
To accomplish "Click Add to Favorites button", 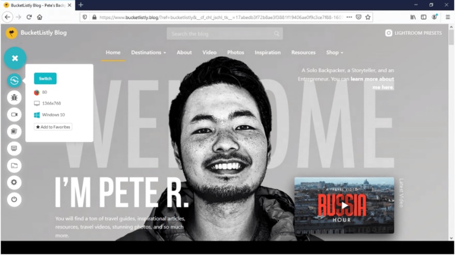I will tap(53, 127).
